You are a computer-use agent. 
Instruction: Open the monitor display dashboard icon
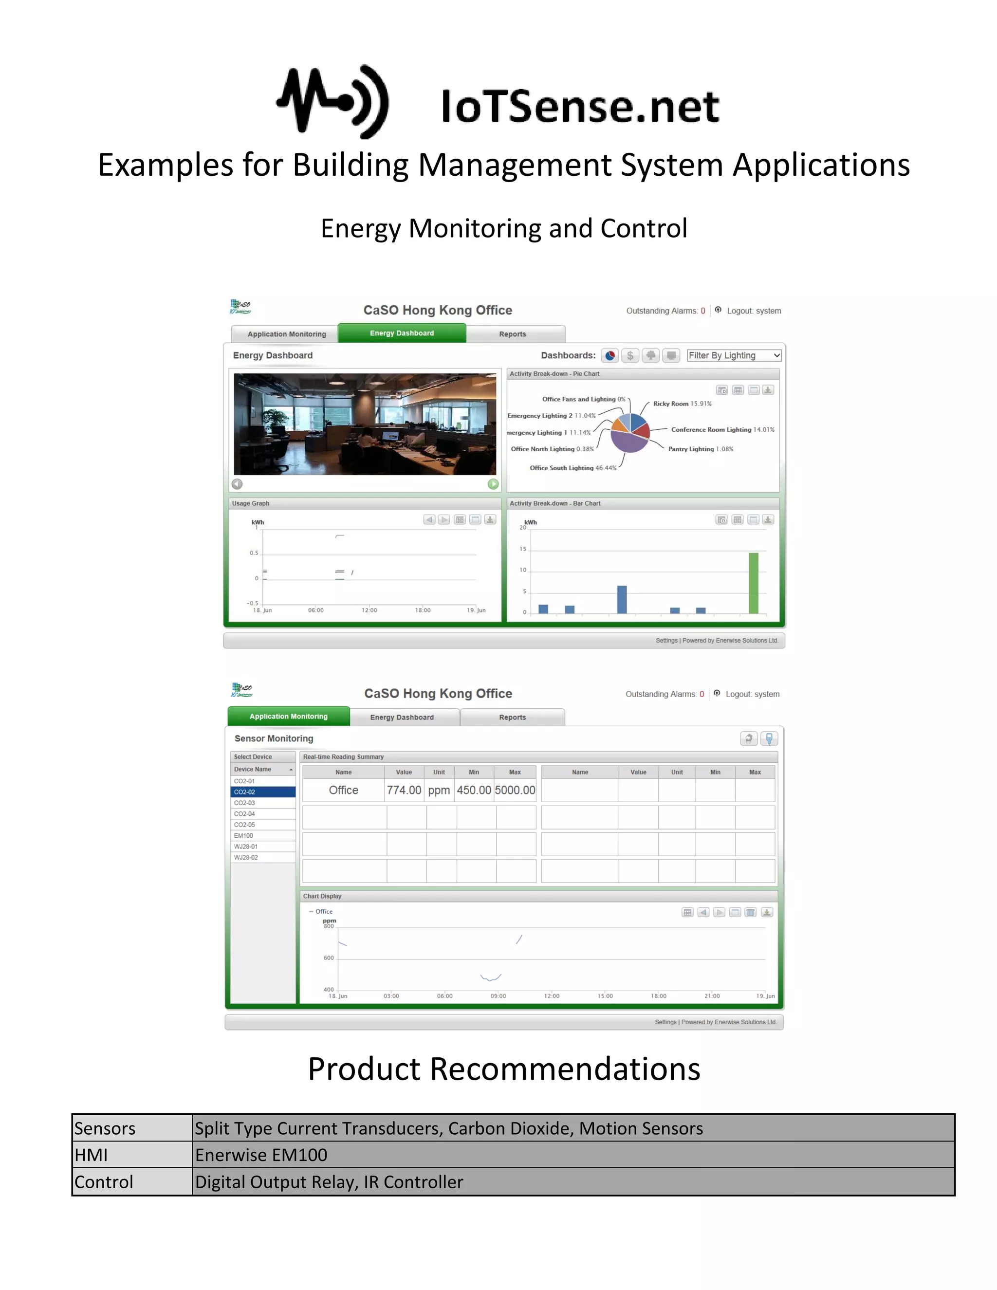pos(671,355)
